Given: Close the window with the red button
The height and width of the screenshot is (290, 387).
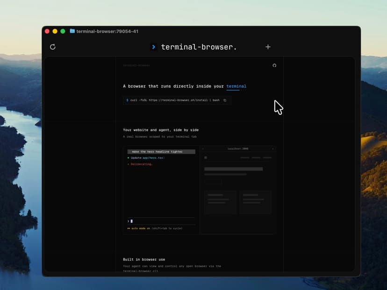Looking at the screenshot, I should (47, 31).
